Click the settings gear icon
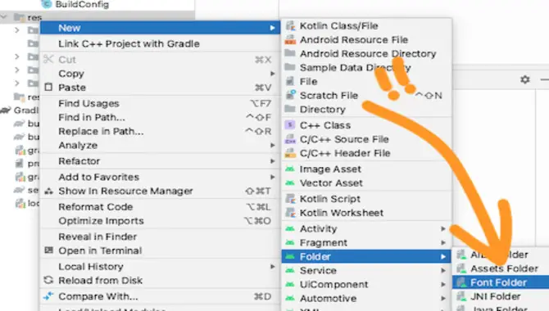Viewport: 549px width, 311px height. coord(525,79)
